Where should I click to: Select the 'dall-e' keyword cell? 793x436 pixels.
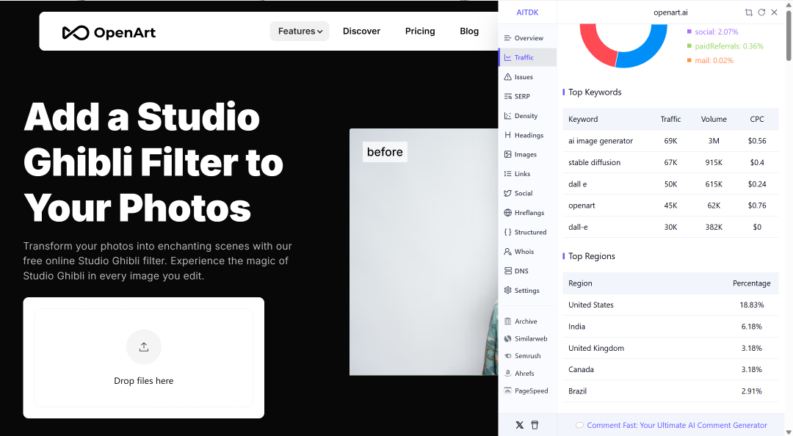578,227
